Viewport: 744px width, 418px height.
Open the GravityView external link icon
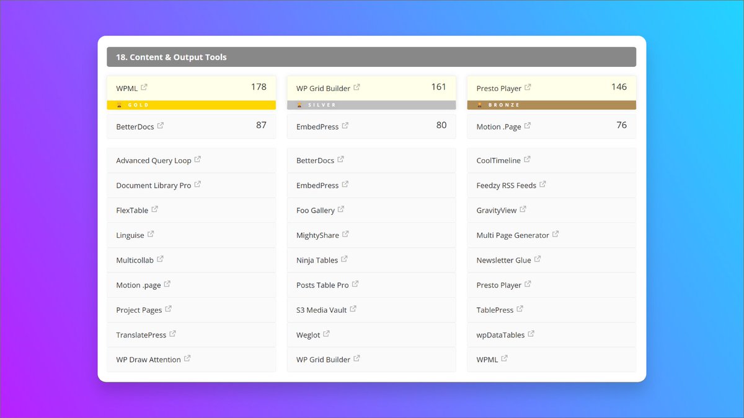click(x=523, y=209)
